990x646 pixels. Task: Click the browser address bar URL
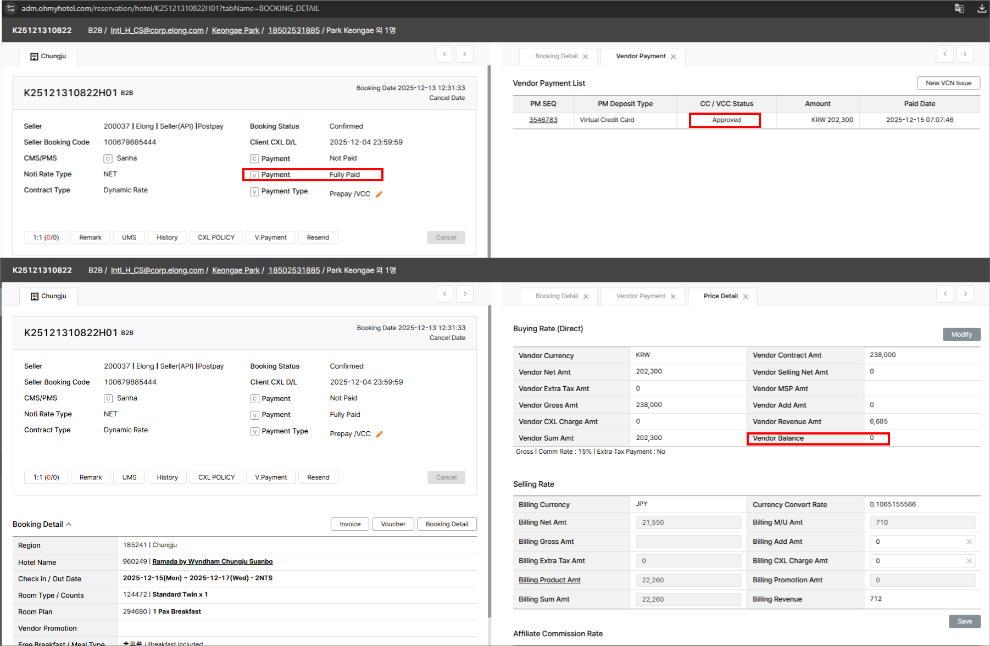170,8
